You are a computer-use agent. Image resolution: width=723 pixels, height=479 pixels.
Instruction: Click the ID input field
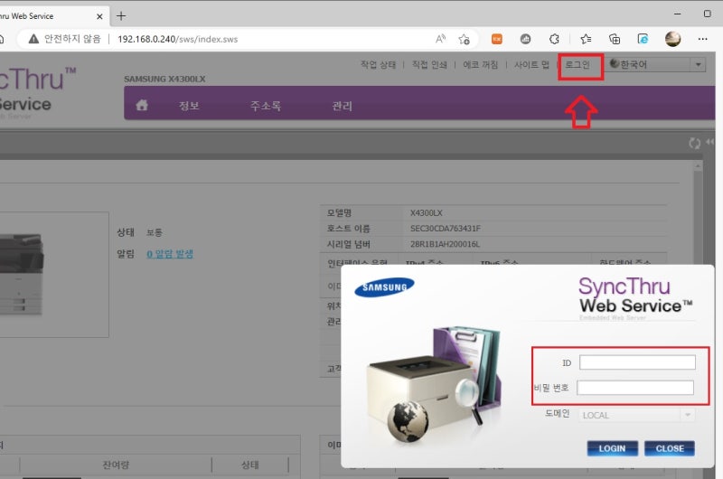[x=637, y=362]
